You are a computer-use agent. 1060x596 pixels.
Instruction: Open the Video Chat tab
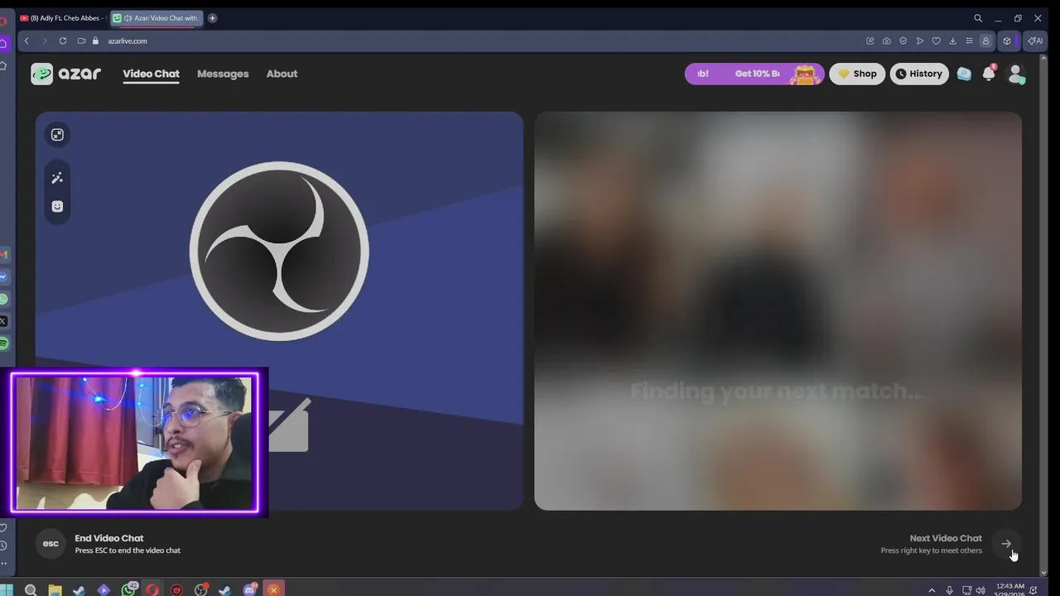151,74
